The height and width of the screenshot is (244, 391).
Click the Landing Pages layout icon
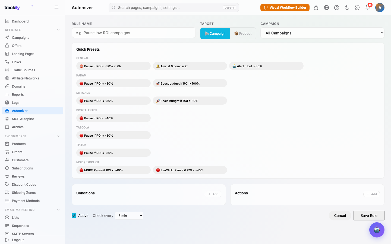pos(7,54)
